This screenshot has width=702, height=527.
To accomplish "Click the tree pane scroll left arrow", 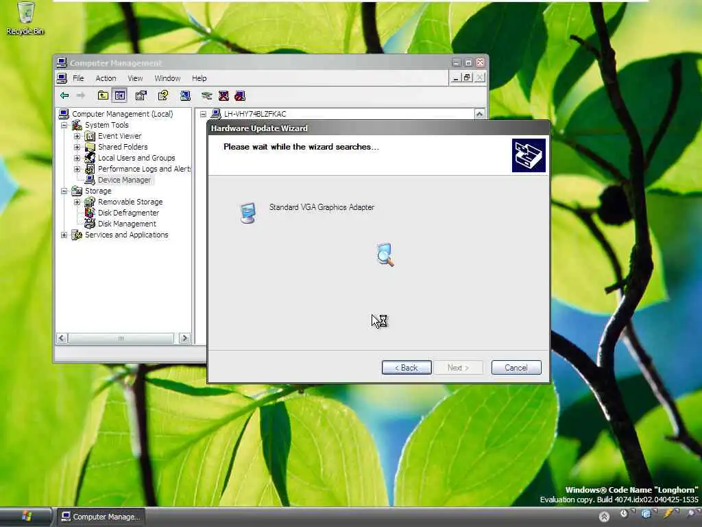I will 62,338.
